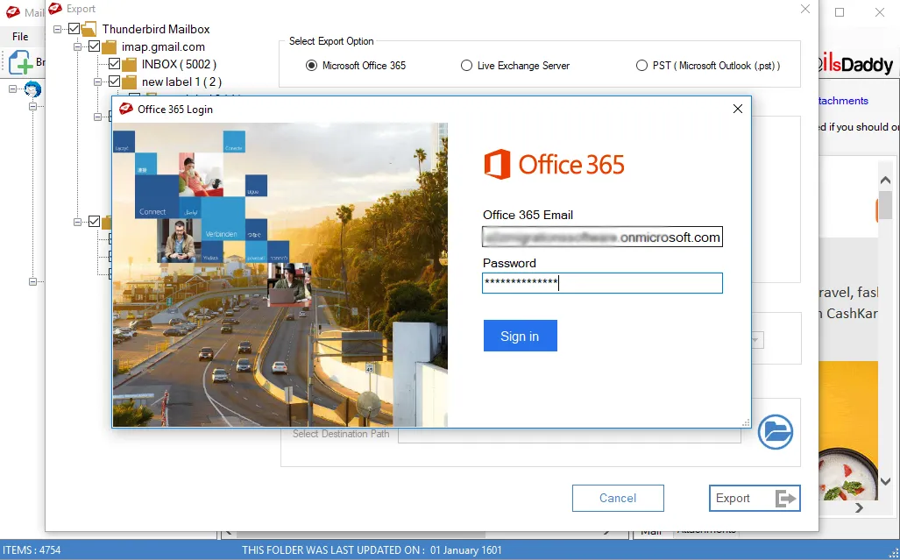Click the right arrow below preview pane
Viewport: 900px width, 560px height.
(859, 507)
